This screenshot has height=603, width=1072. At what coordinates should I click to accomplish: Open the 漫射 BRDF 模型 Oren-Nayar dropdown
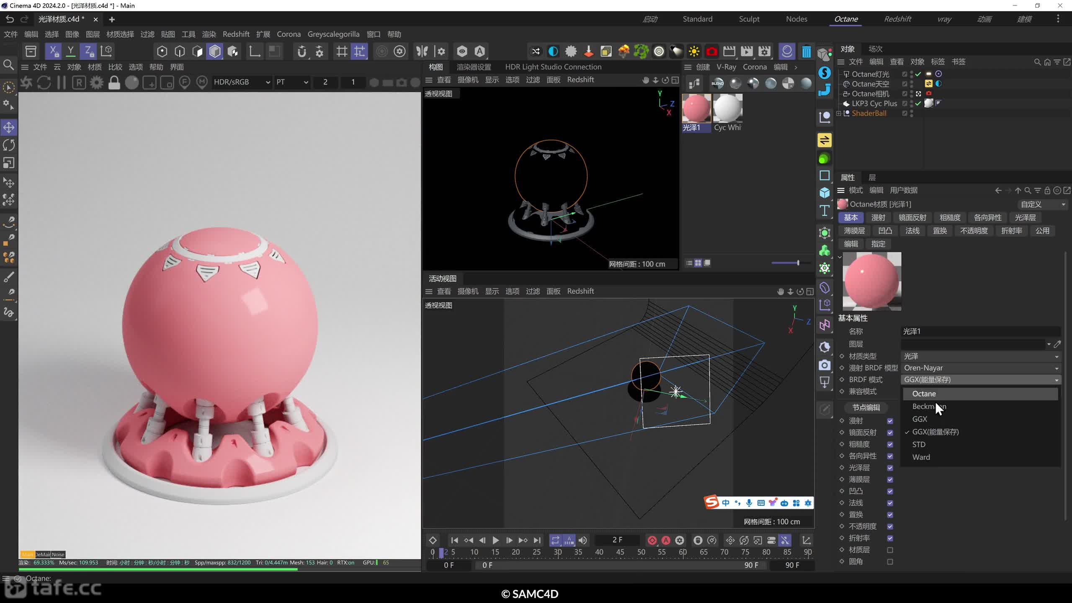(981, 368)
